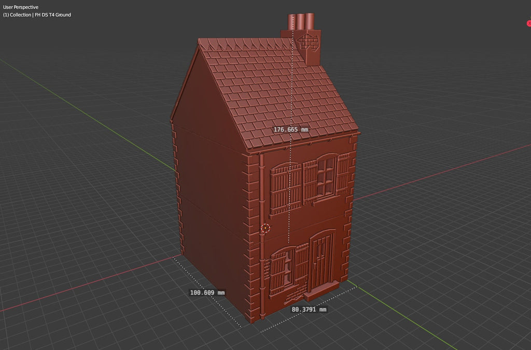Select the upper-floor window with glass panes
Viewport: 531px width, 350px height.
326,178
